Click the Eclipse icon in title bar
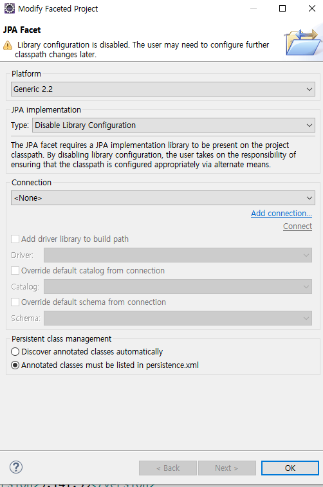Viewport: 323px width, 487px height. click(x=9, y=8)
